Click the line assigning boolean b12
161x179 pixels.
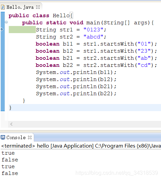96,51
